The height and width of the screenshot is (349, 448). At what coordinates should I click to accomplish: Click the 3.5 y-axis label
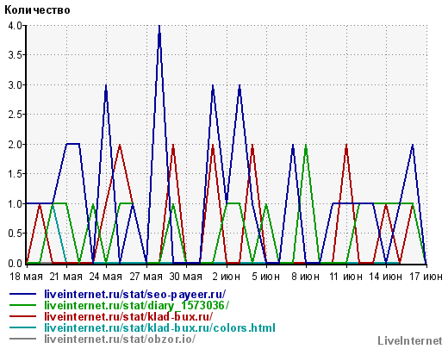coord(15,55)
